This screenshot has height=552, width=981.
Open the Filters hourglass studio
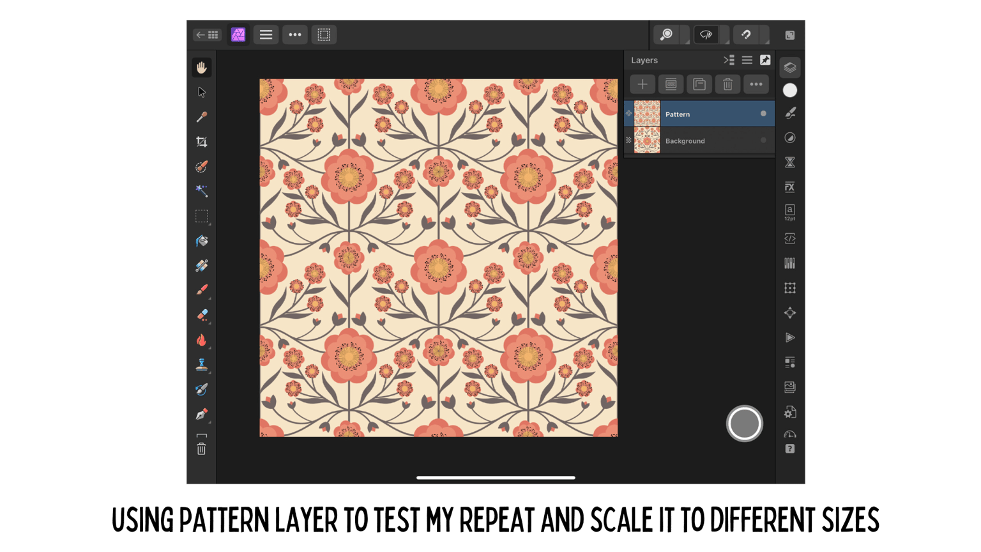790,162
